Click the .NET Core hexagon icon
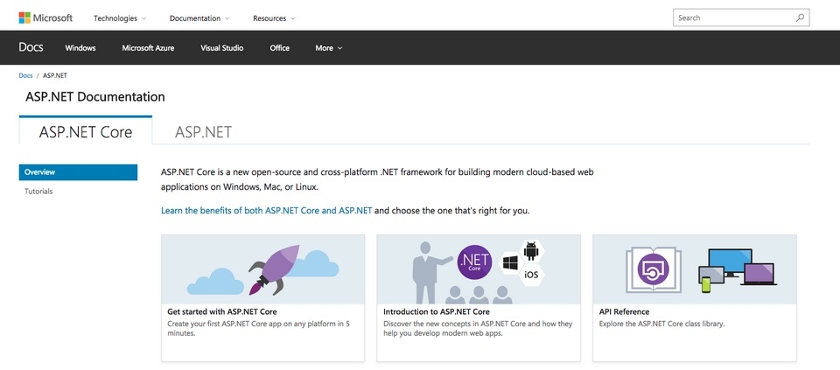The width and height of the screenshot is (840, 370). point(475,261)
